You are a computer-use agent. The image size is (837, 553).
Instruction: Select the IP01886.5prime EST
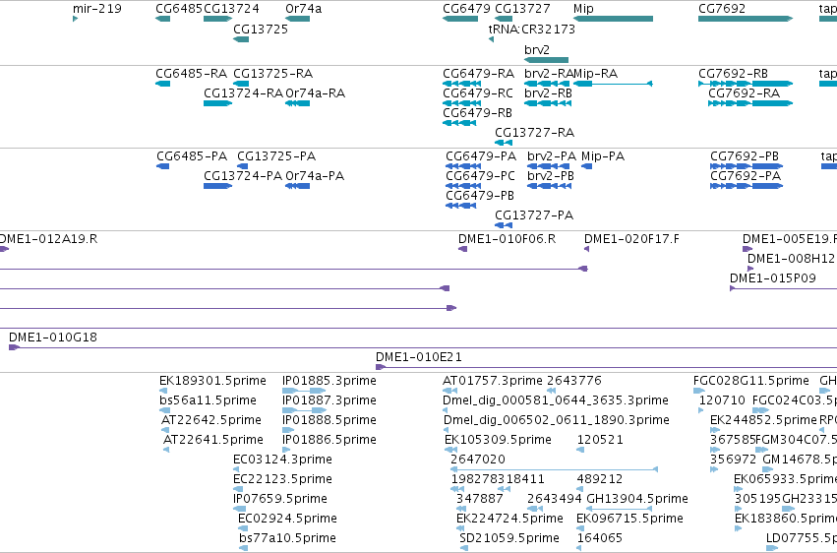[x=286, y=450]
